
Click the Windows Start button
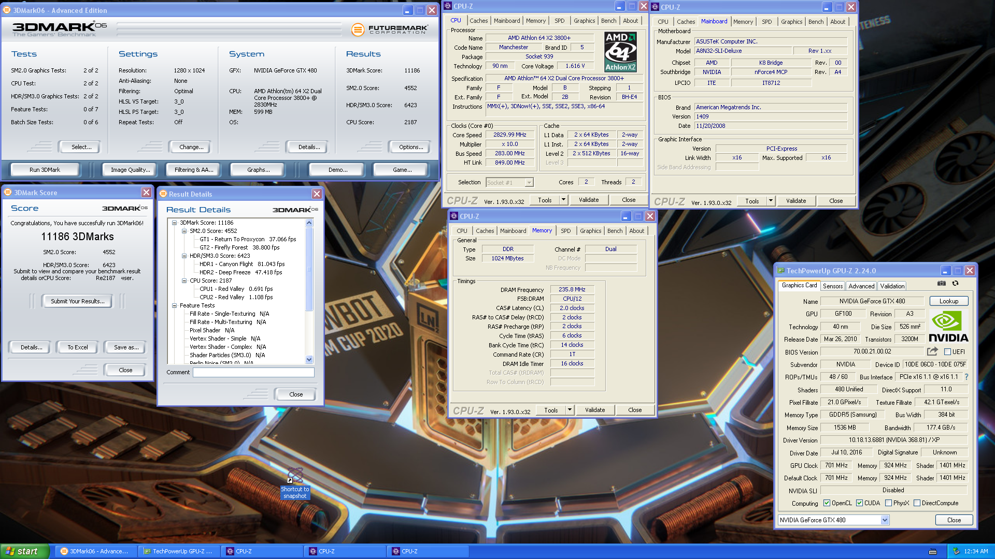tap(25, 551)
